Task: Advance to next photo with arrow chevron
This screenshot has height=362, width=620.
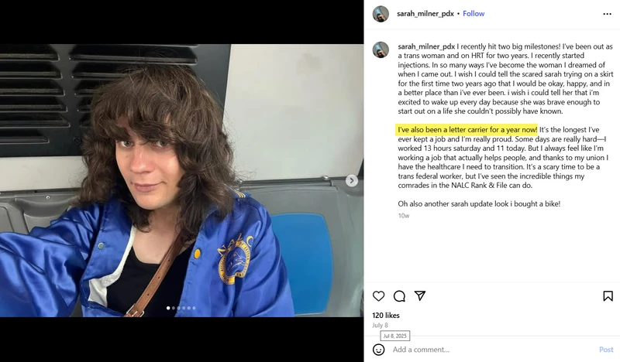Action: point(352,181)
